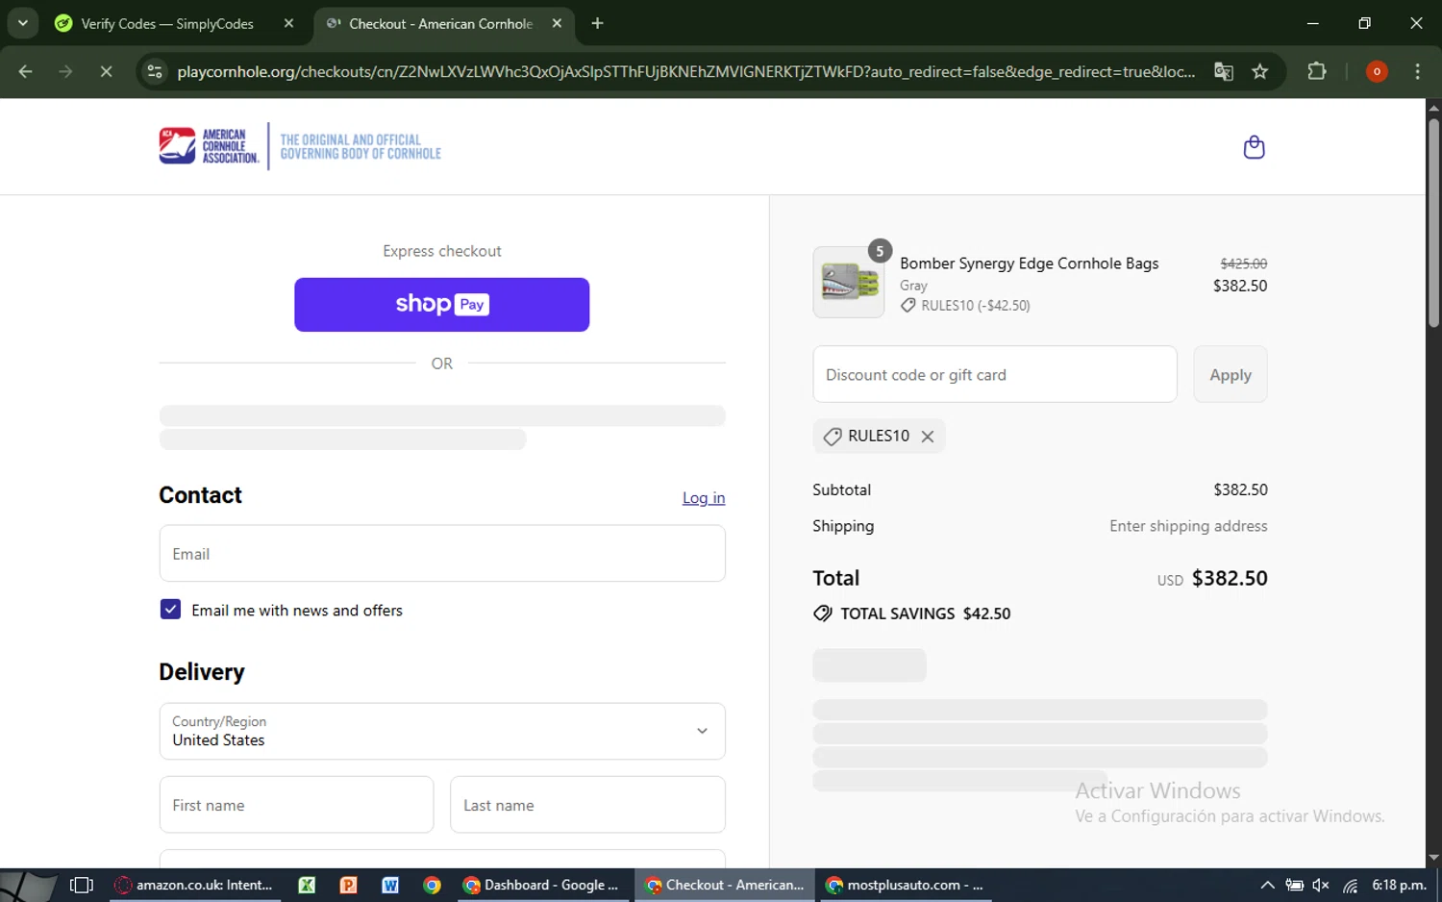The height and width of the screenshot is (902, 1442).
Task: Remove the RULES10 discount code tag
Action: click(x=928, y=437)
